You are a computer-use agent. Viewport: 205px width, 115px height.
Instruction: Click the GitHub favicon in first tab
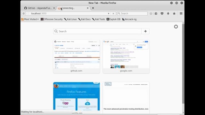[x=26, y=8]
